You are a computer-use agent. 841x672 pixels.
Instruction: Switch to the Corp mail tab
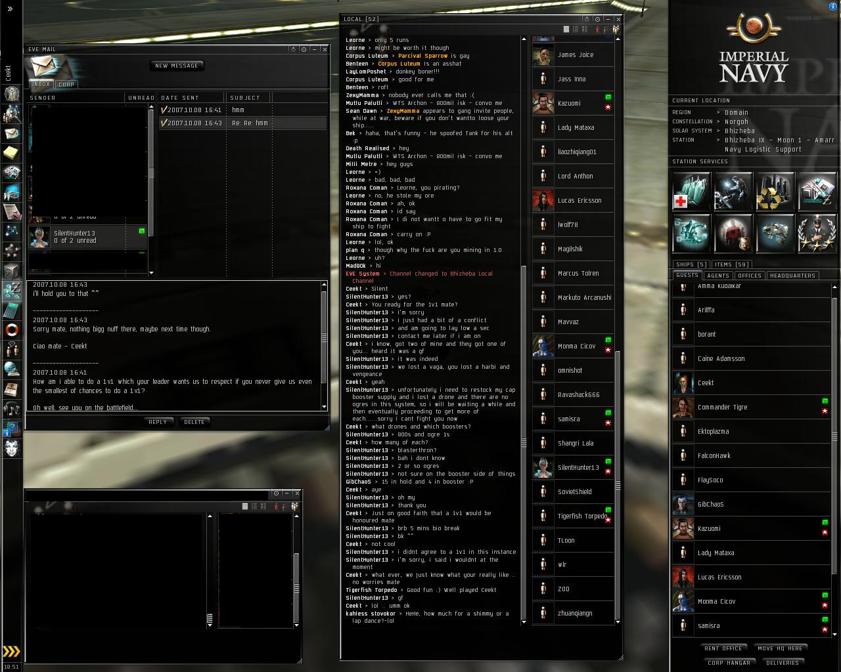(66, 85)
